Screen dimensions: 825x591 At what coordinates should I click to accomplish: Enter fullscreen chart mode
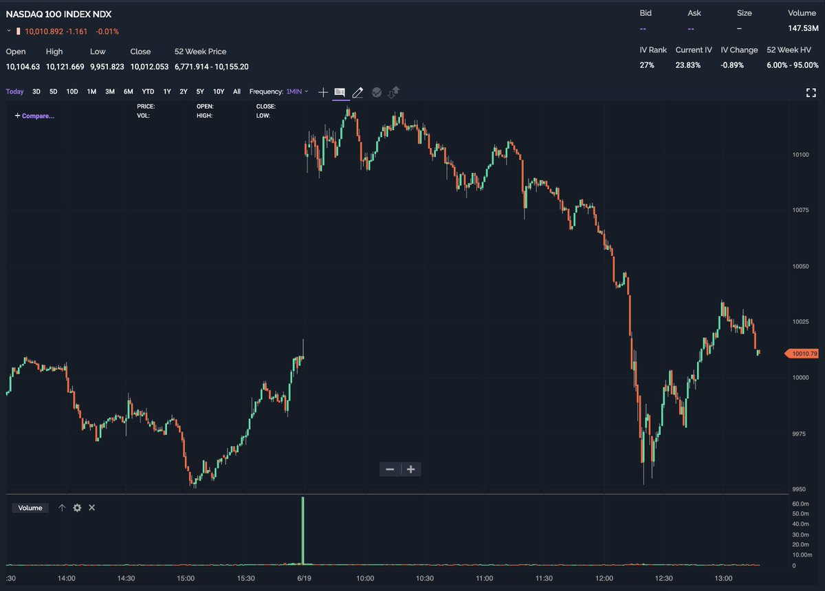[x=811, y=93]
